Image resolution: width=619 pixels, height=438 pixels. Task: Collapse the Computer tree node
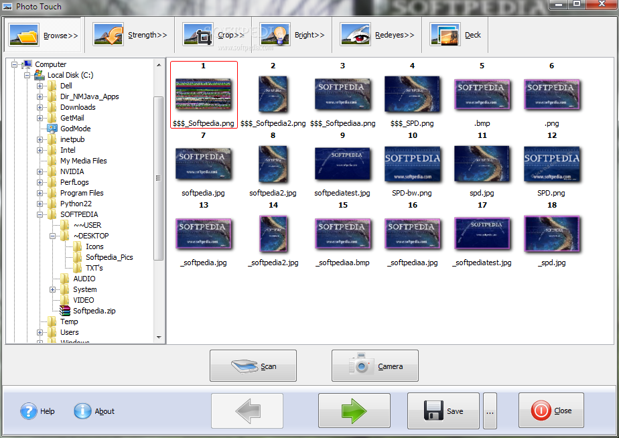(x=15, y=64)
